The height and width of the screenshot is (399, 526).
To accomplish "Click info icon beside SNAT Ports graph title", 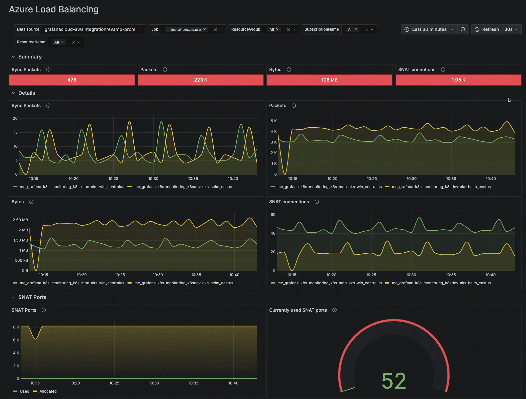I will (x=44, y=310).
